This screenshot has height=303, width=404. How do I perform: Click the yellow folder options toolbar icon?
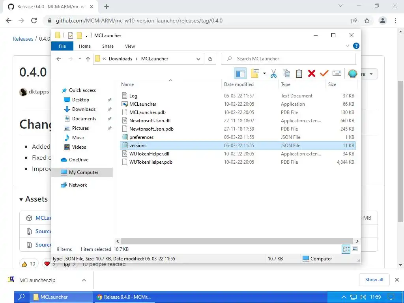[x=255, y=74]
